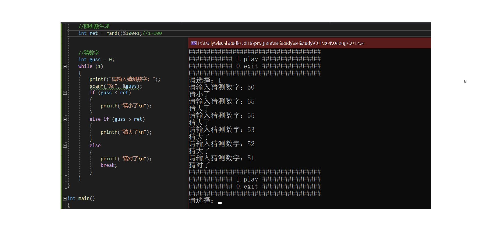Click the scanf("%d", &guss) line
The width and height of the screenshot is (493, 229).
tap(116, 86)
